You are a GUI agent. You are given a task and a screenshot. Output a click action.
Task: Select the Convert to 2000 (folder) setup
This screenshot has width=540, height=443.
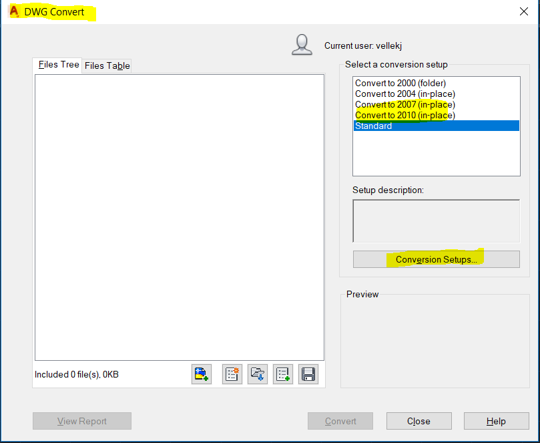[x=399, y=83]
